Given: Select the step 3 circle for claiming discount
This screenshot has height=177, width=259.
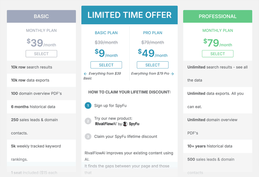Looking at the screenshot, I should coord(88,136).
